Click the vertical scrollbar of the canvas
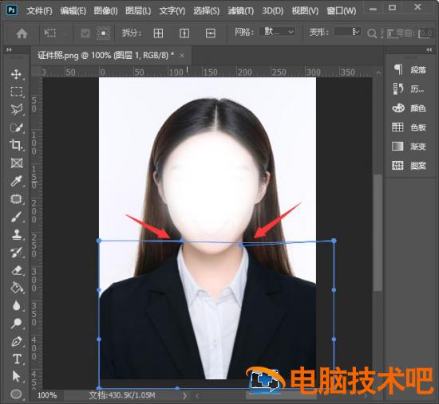Screen dimensions: 439x404 pos(378,233)
